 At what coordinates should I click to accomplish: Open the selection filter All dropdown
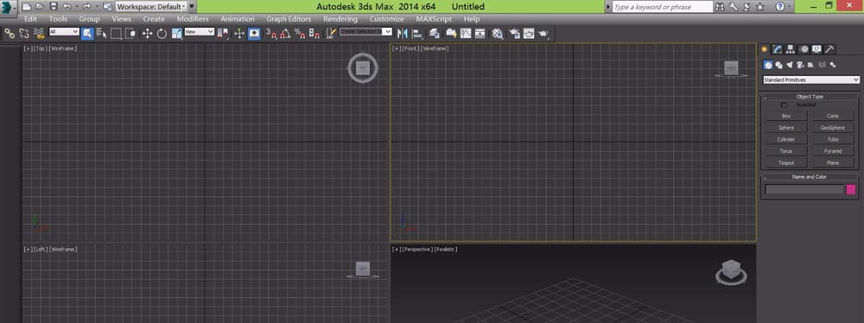tap(65, 32)
